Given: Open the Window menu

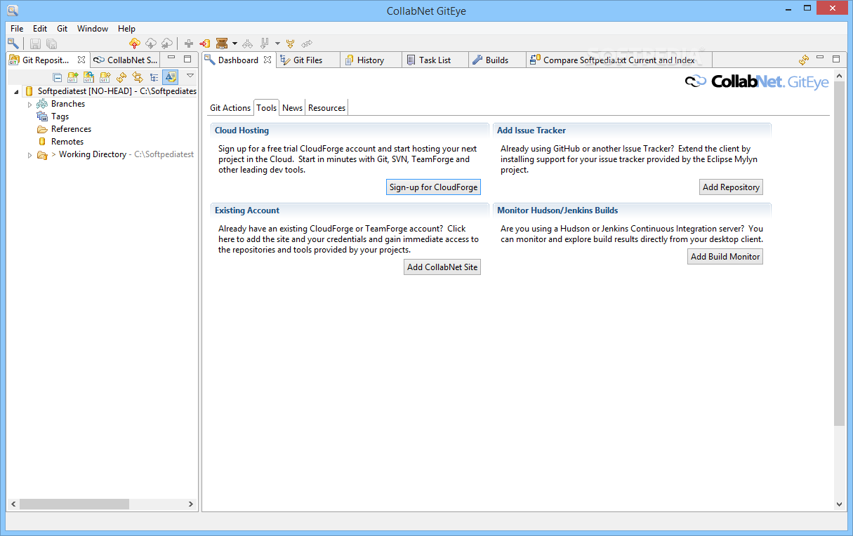Looking at the screenshot, I should click(x=93, y=29).
